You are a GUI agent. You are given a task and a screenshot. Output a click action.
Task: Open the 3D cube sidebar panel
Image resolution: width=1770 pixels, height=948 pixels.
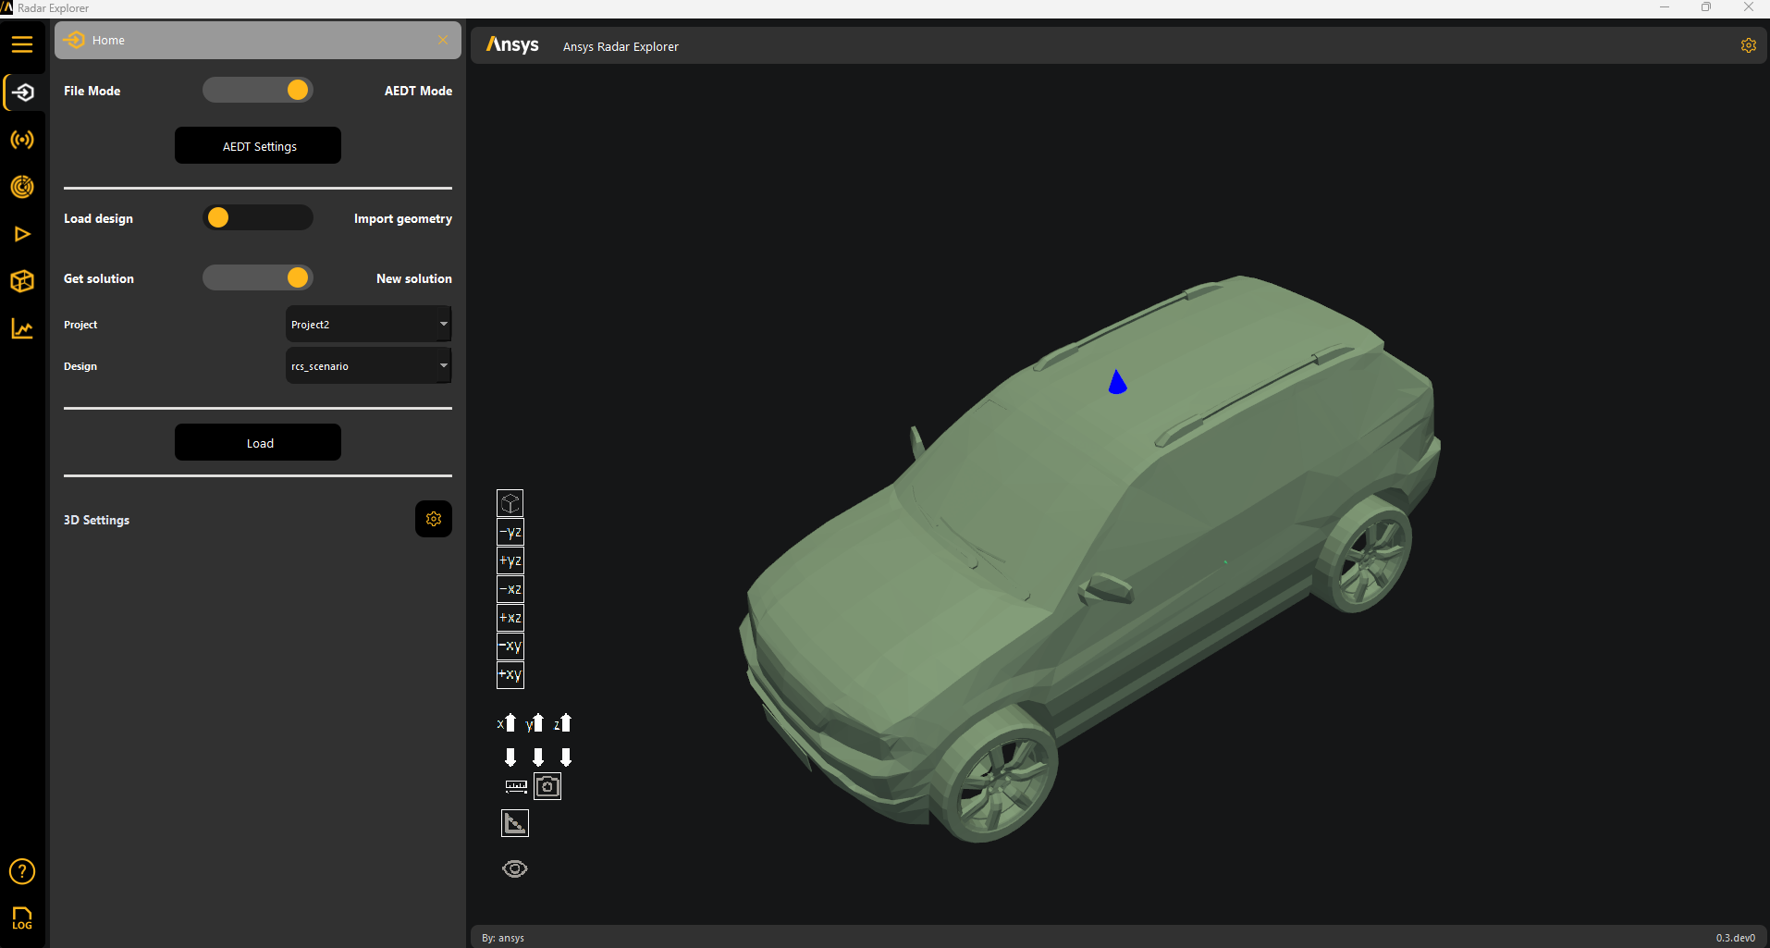tap(22, 281)
